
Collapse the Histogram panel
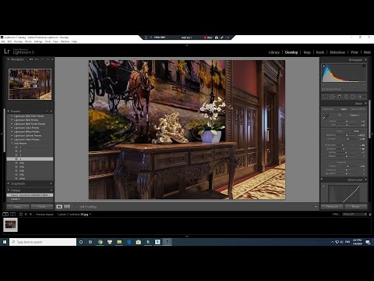pyautogui.click(x=365, y=60)
